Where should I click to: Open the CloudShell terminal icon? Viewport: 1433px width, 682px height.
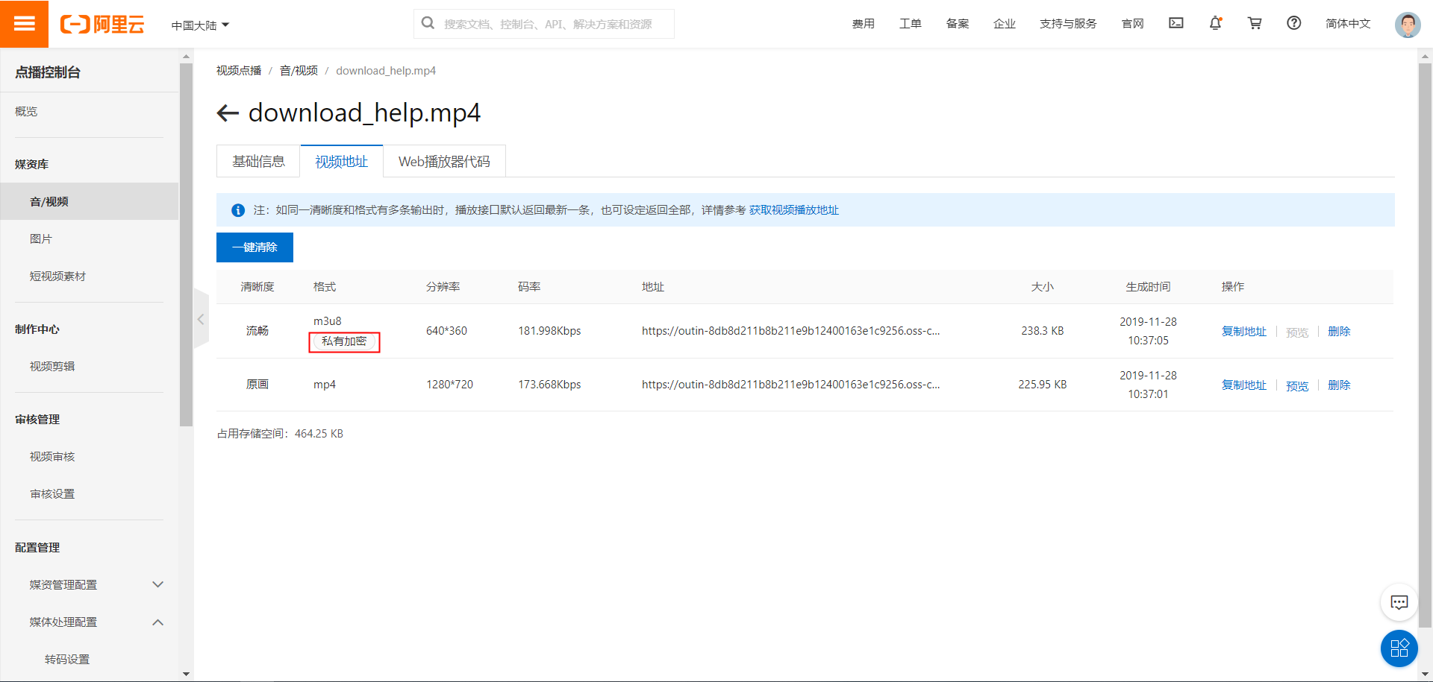[x=1176, y=23]
